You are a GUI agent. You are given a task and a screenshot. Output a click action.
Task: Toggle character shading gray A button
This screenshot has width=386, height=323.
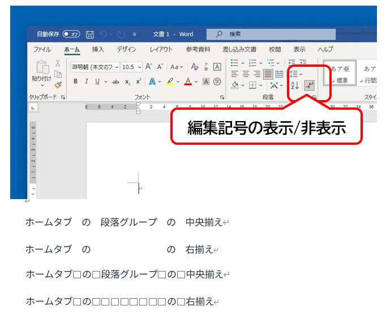pos(206,81)
